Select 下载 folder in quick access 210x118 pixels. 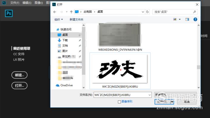pyautogui.click(x=65, y=40)
